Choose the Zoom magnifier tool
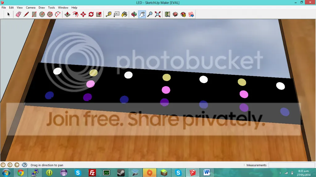This screenshot has width=316, height=177. (150, 14)
